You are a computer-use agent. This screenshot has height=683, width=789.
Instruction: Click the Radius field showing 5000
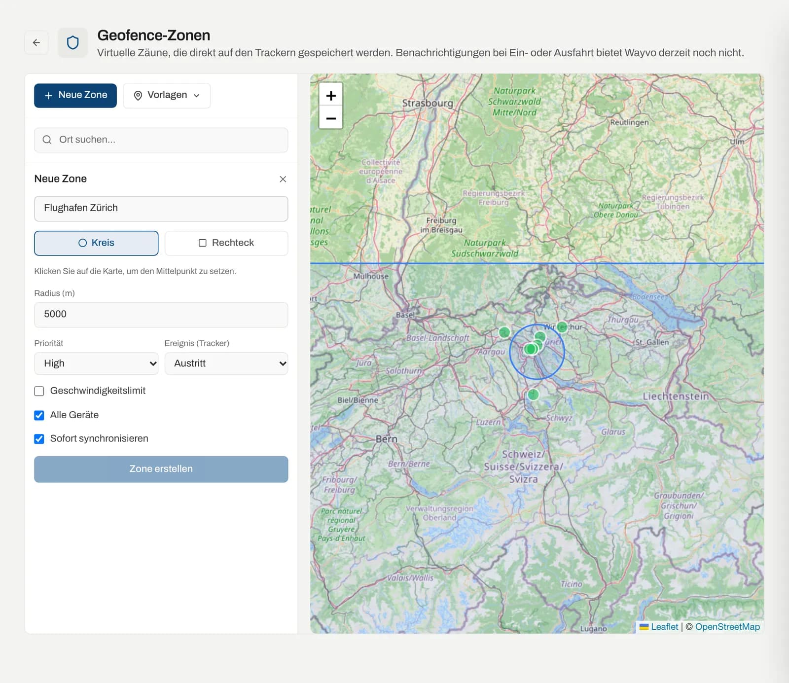(161, 315)
